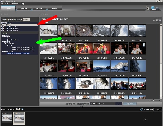Switch source to the file system tree icon
This screenshot has width=163, height=126.
click(148, 8)
